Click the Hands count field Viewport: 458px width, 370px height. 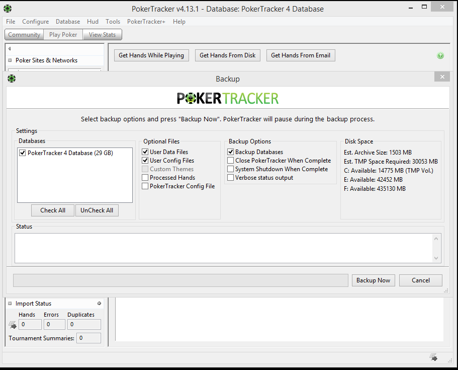30,324
